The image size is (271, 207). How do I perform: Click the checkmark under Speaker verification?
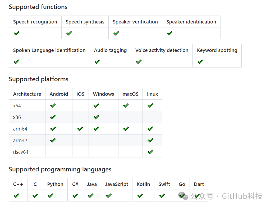[116, 33]
